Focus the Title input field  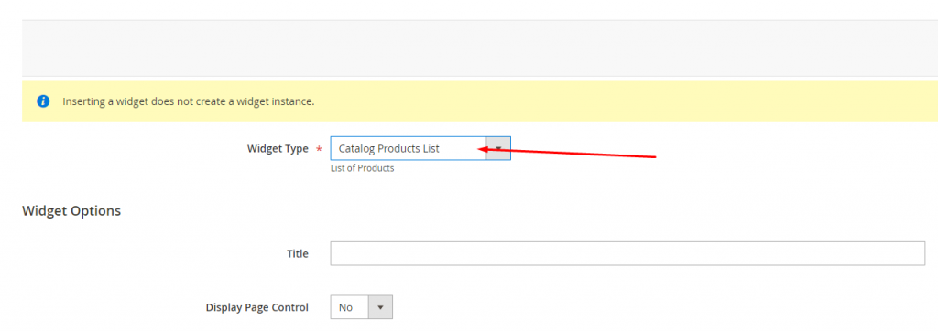627,253
